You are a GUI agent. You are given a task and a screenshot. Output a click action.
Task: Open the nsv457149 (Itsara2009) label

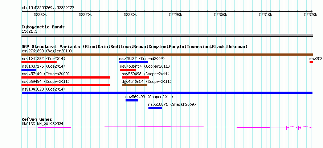46,74
